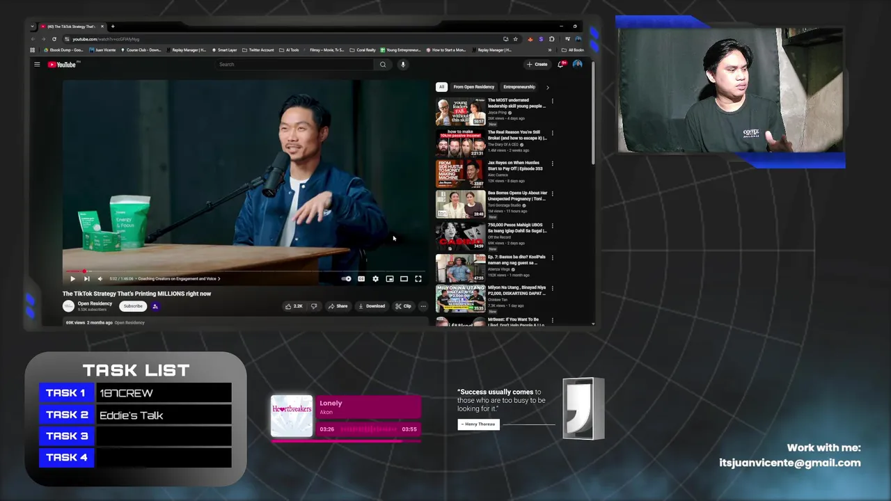This screenshot has width=891, height=501.
Task: Click the browser address bar URL
Action: click(106, 39)
